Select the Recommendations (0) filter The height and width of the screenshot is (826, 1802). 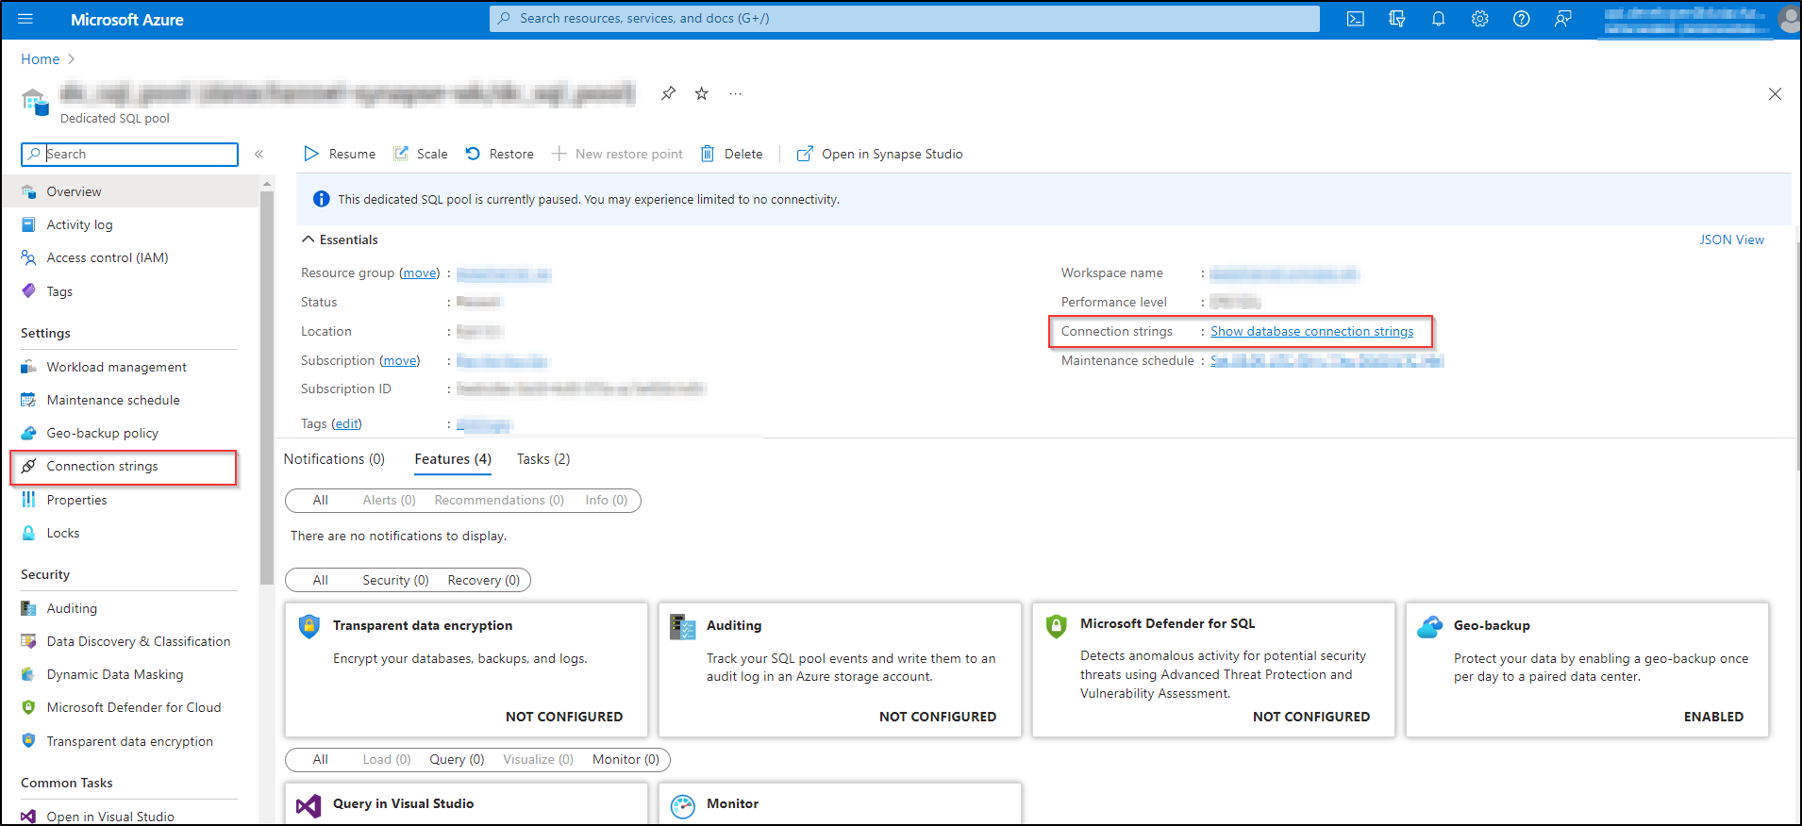pyautogui.click(x=499, y=500)
